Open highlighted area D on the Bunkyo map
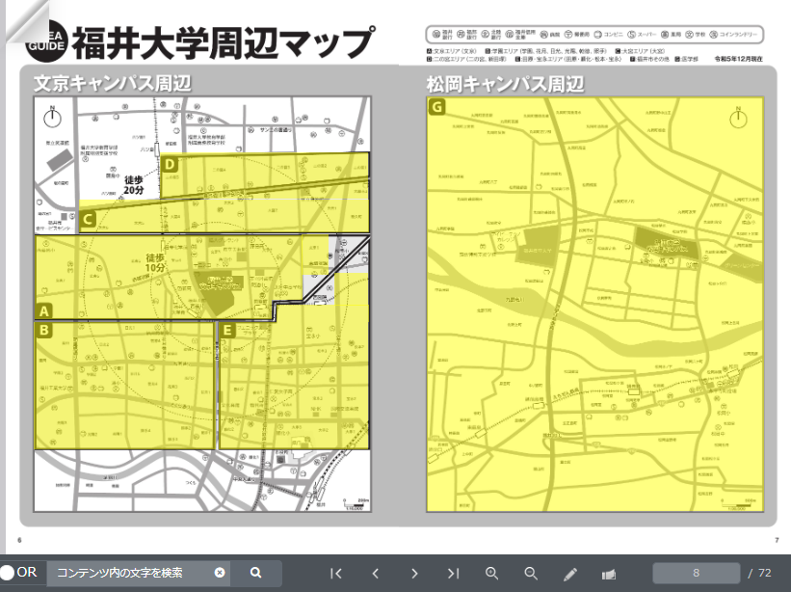Viewport: 791px width, 592px height. 265,175
